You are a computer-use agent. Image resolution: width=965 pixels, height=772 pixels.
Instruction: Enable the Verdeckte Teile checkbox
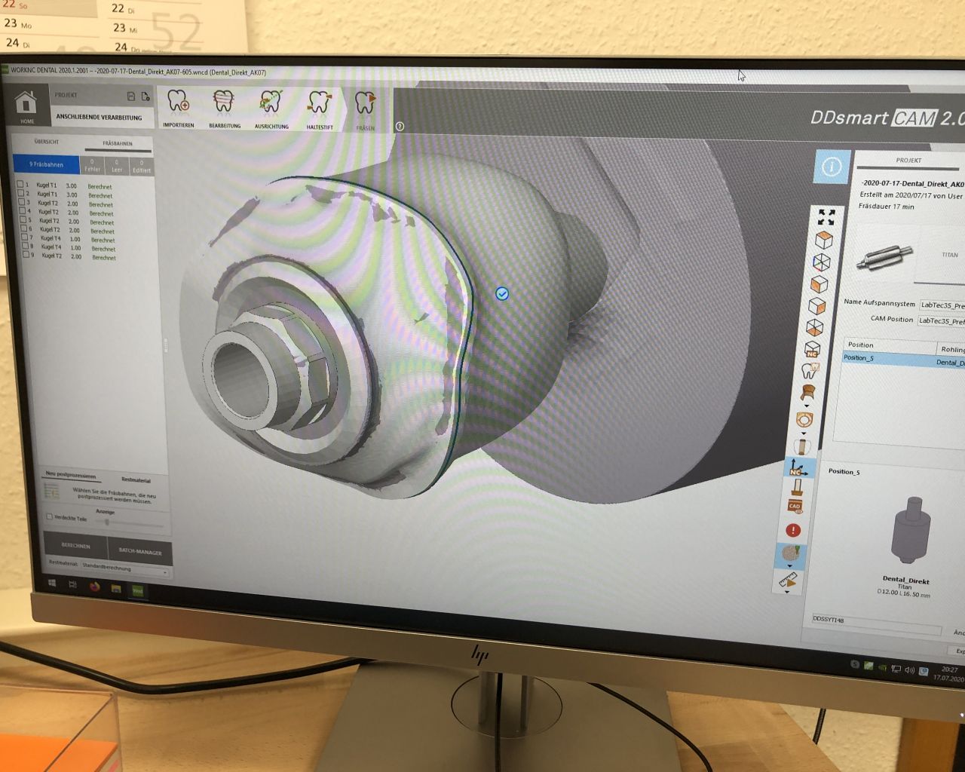[50, 517]
